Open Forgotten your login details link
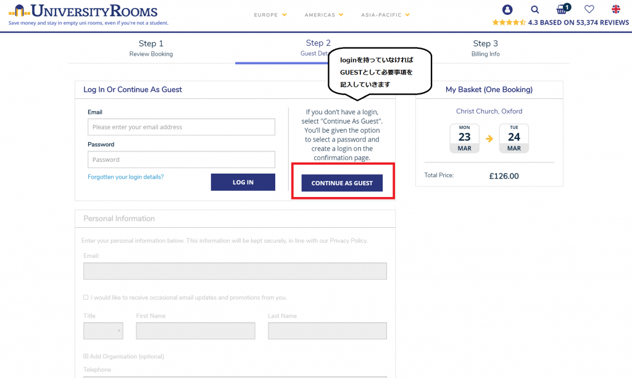This screenshot has width=632, height=378. (126, 177)
